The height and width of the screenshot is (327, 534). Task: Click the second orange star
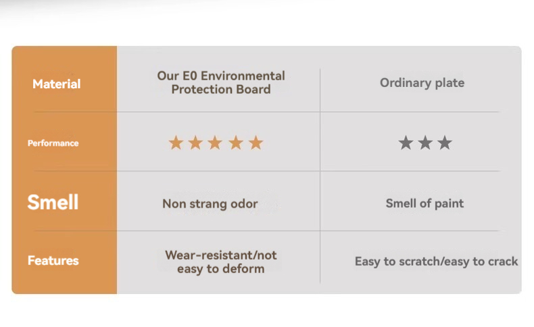pyautogui.click(x=195, y=143)
